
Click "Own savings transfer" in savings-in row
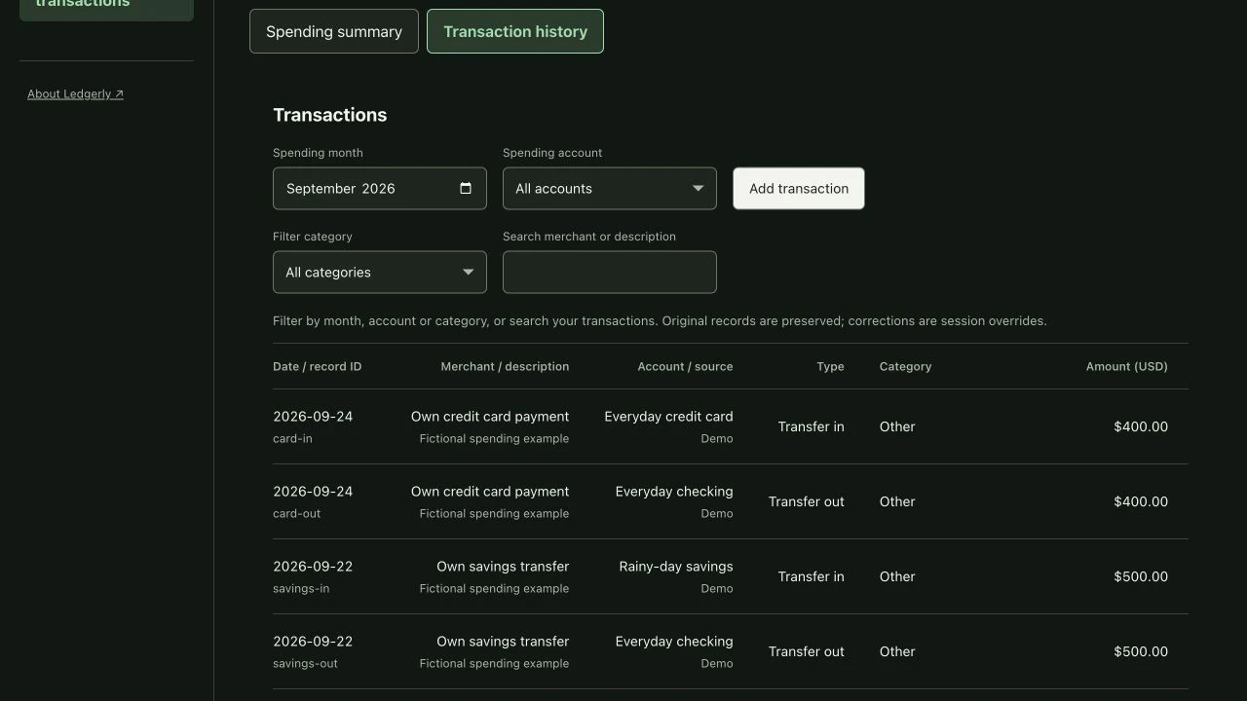pyautogui.click(x=503, y=567)
